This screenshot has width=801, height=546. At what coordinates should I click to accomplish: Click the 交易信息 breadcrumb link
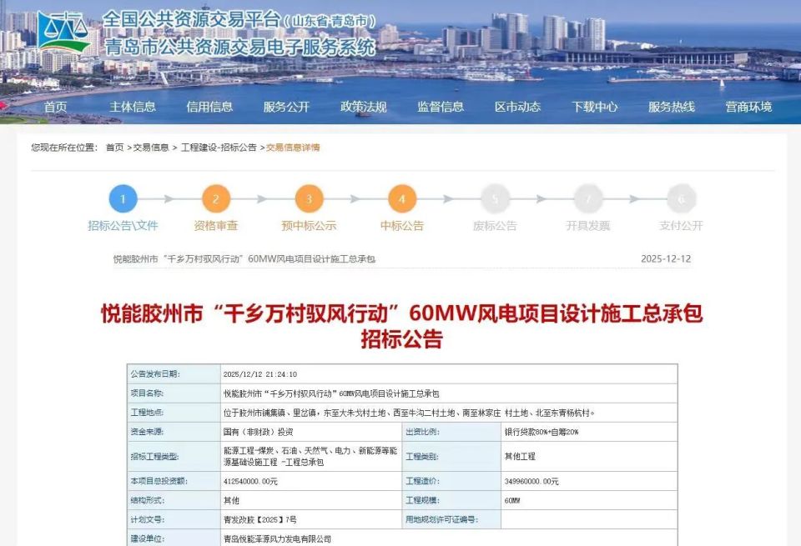151,148
